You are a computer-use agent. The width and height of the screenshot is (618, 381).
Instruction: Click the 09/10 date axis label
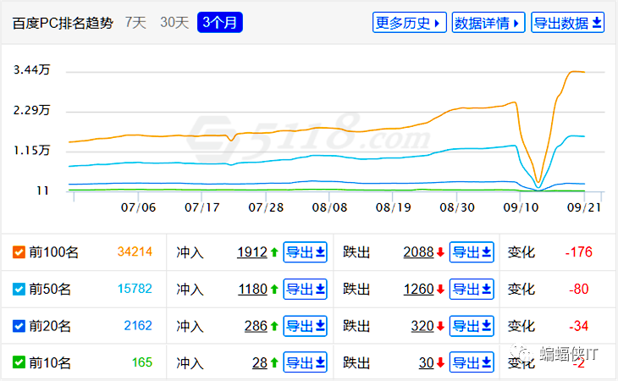click(x=521, y=207)
